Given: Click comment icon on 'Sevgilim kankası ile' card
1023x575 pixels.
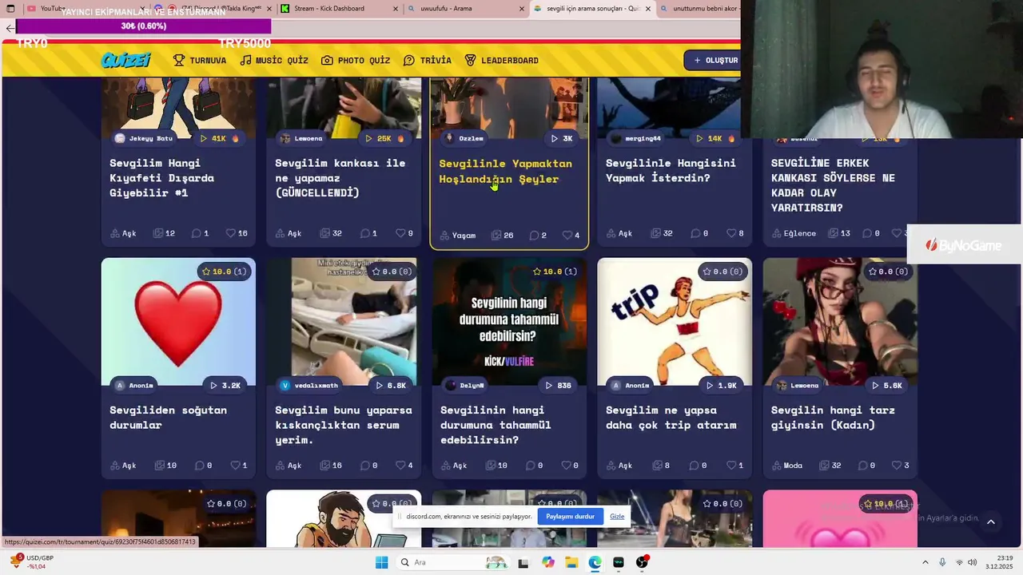Looking at the screenshot, I should click(x=364, y=233).
